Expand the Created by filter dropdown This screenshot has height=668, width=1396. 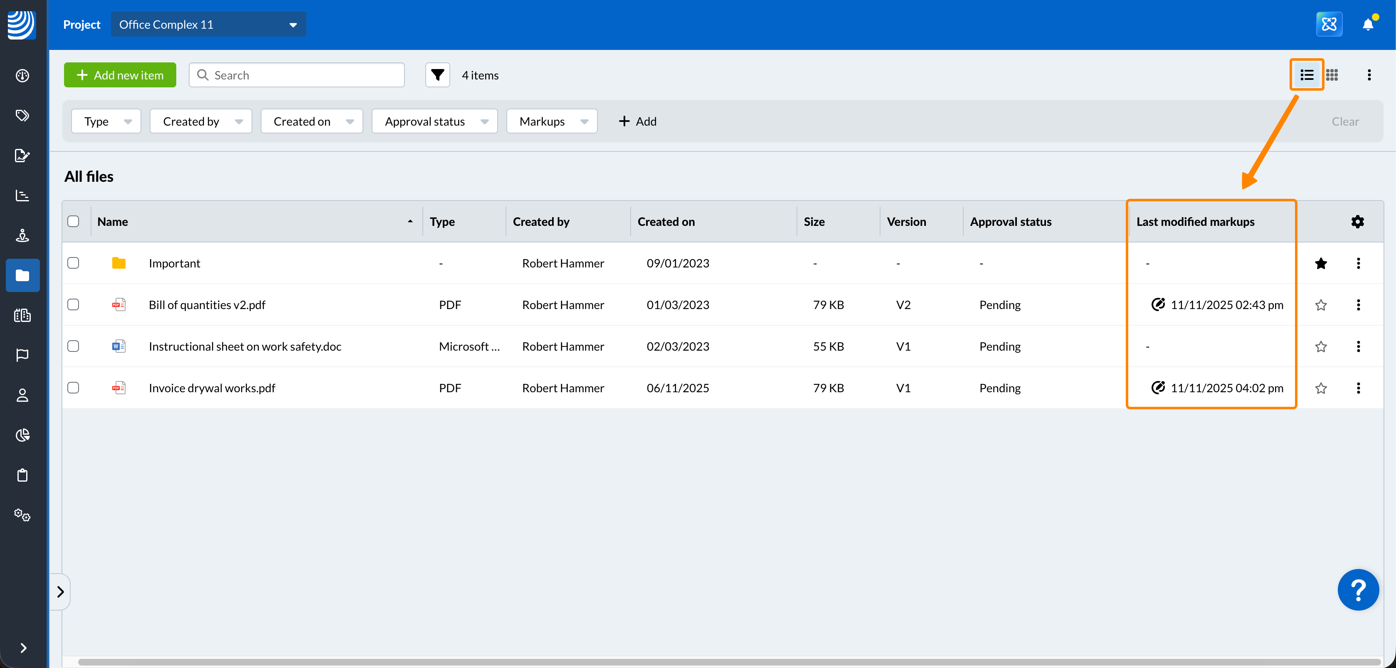[x=200, y=121]
